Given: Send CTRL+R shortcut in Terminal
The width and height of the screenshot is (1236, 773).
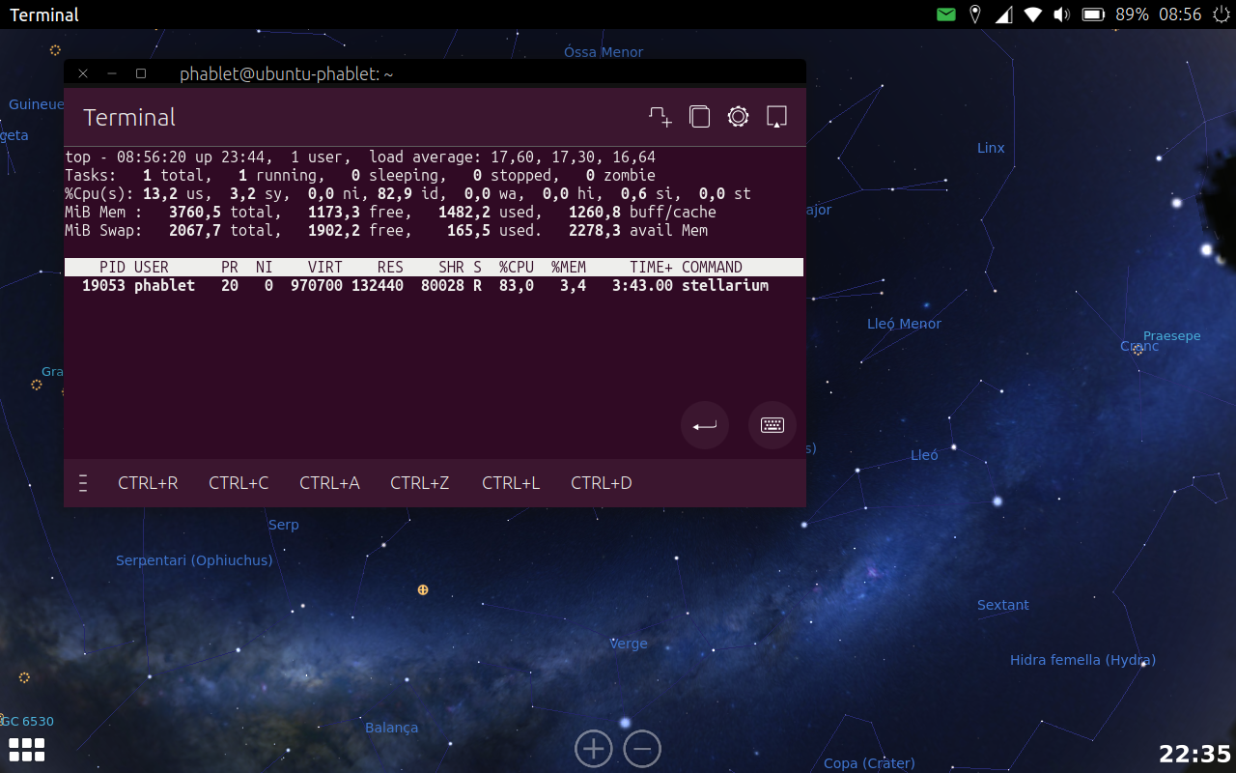Looking at the screenshot, I should click(148, 483).
